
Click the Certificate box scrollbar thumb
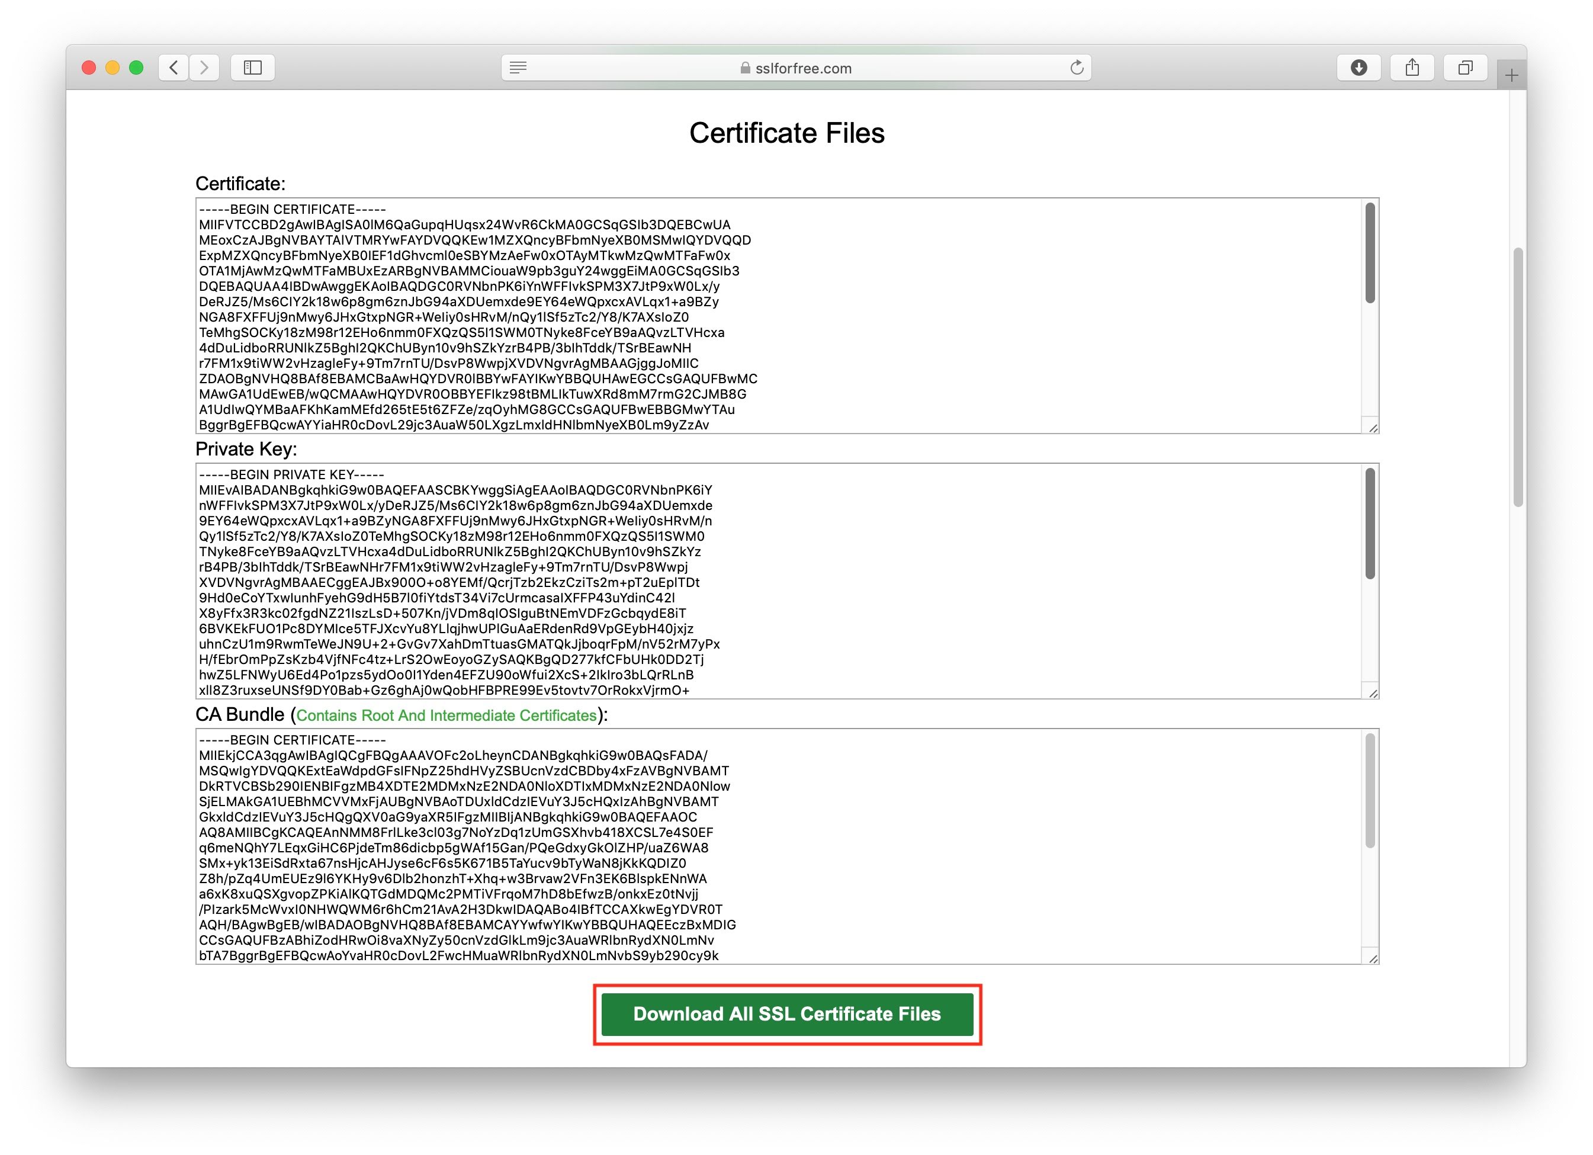(1370, 253)
